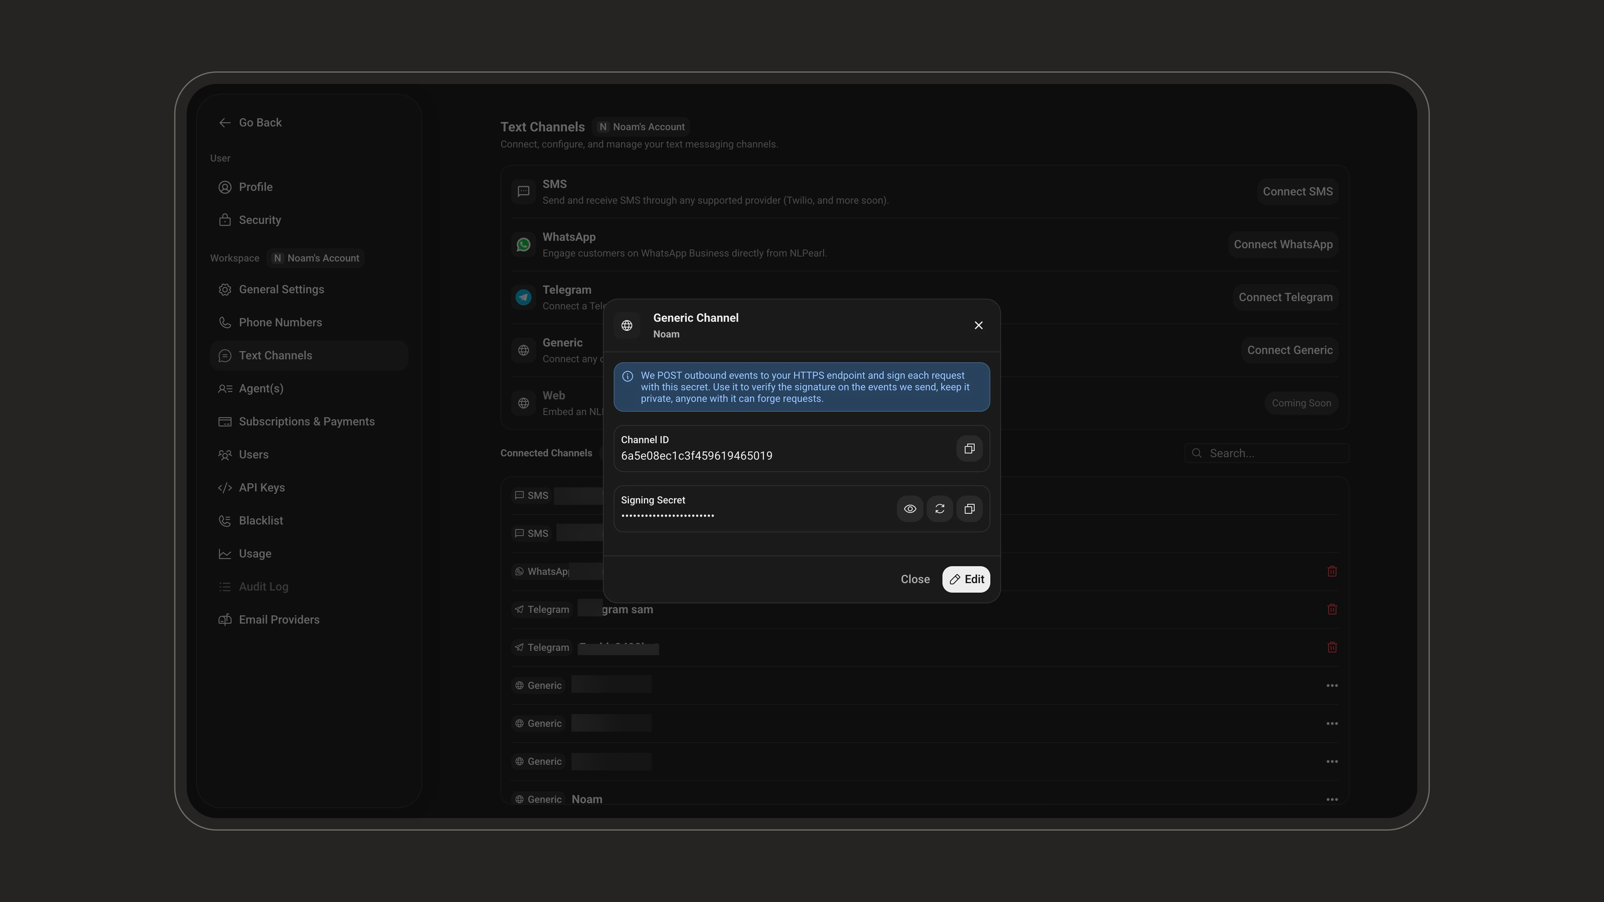Open Email Providers page

click(x=309, y=619)
